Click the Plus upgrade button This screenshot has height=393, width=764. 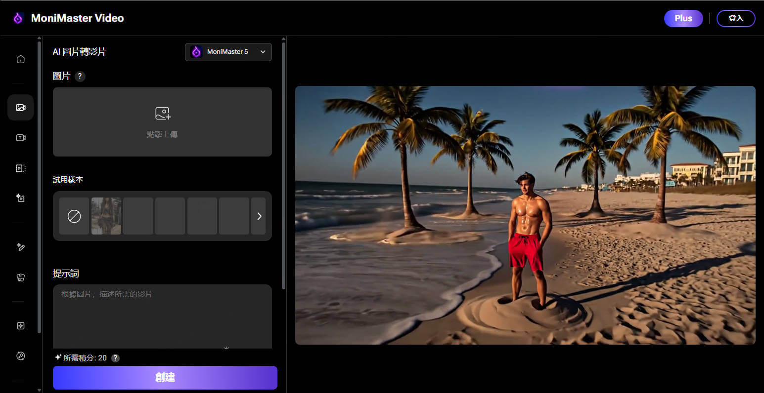tap(683, 18)
